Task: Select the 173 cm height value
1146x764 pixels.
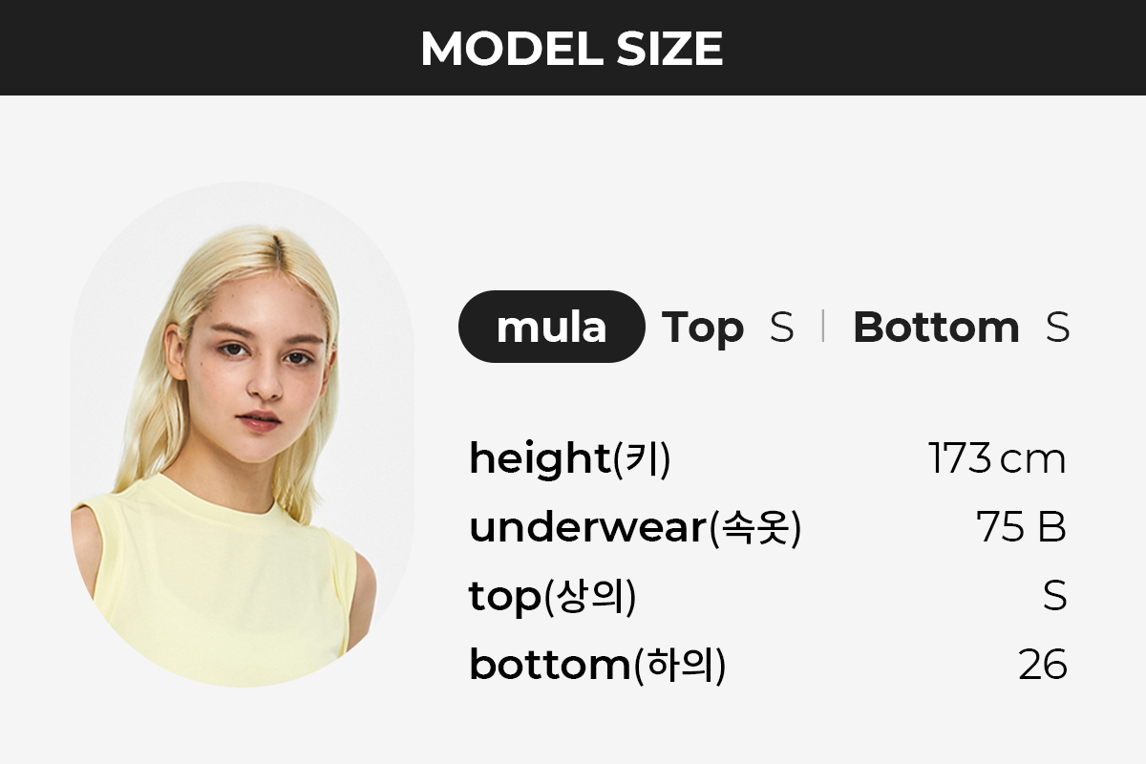Action: click(997, 459)
